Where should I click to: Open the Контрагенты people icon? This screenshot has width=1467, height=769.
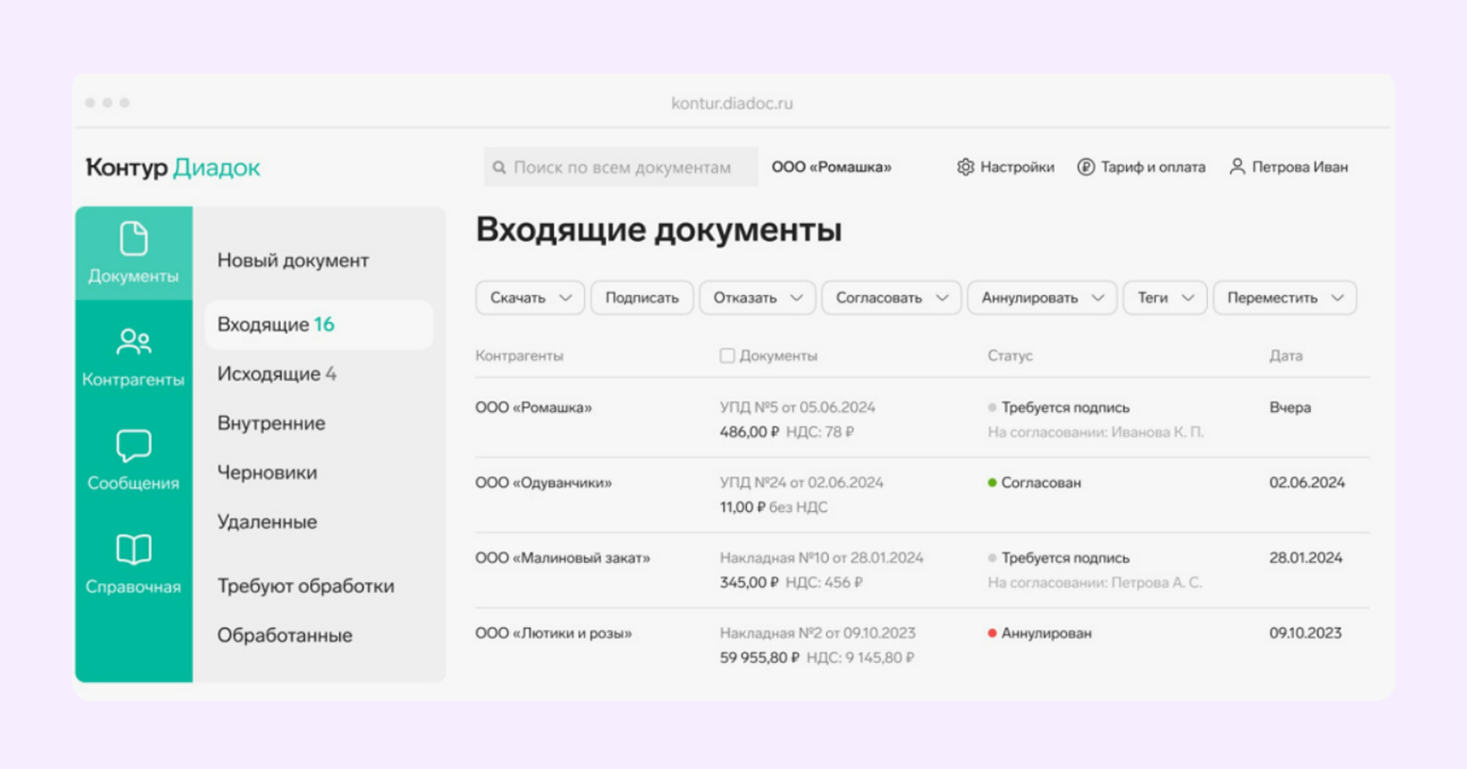click(x=133, y=341)
